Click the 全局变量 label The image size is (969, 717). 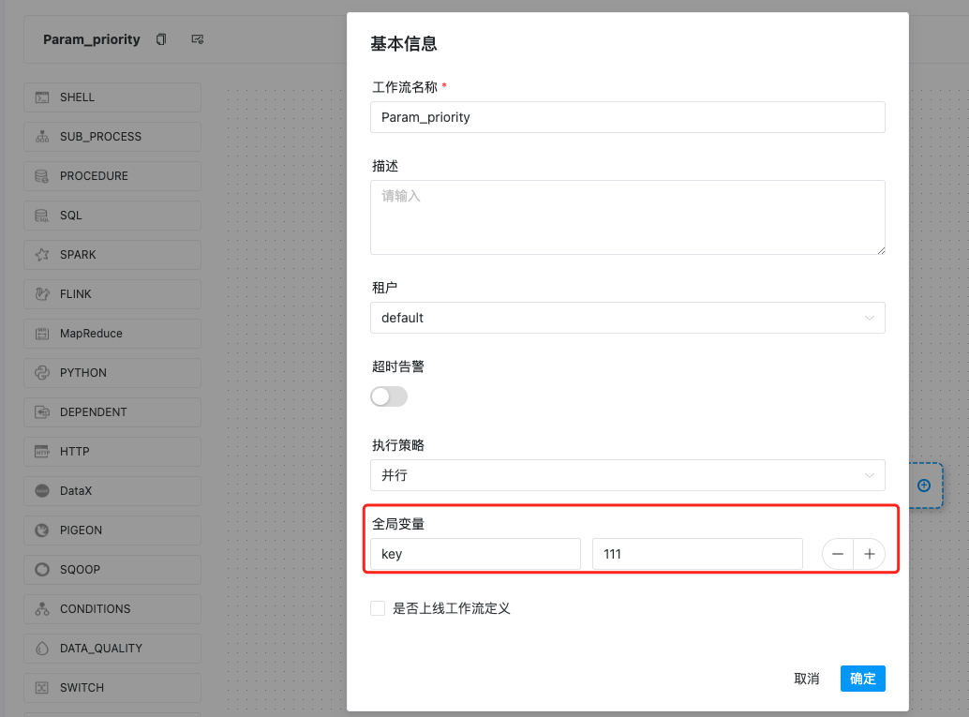[398, 524]
